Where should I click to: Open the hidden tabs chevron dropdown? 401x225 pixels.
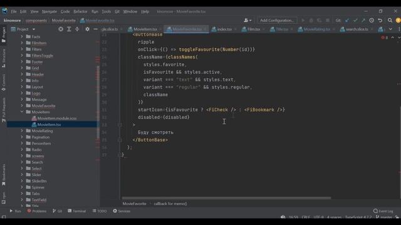point(390,29)
